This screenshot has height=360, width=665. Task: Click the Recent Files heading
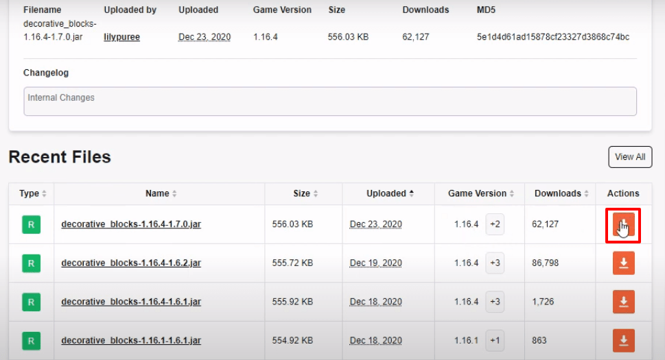pyautogui.click(x=60, y=157)
